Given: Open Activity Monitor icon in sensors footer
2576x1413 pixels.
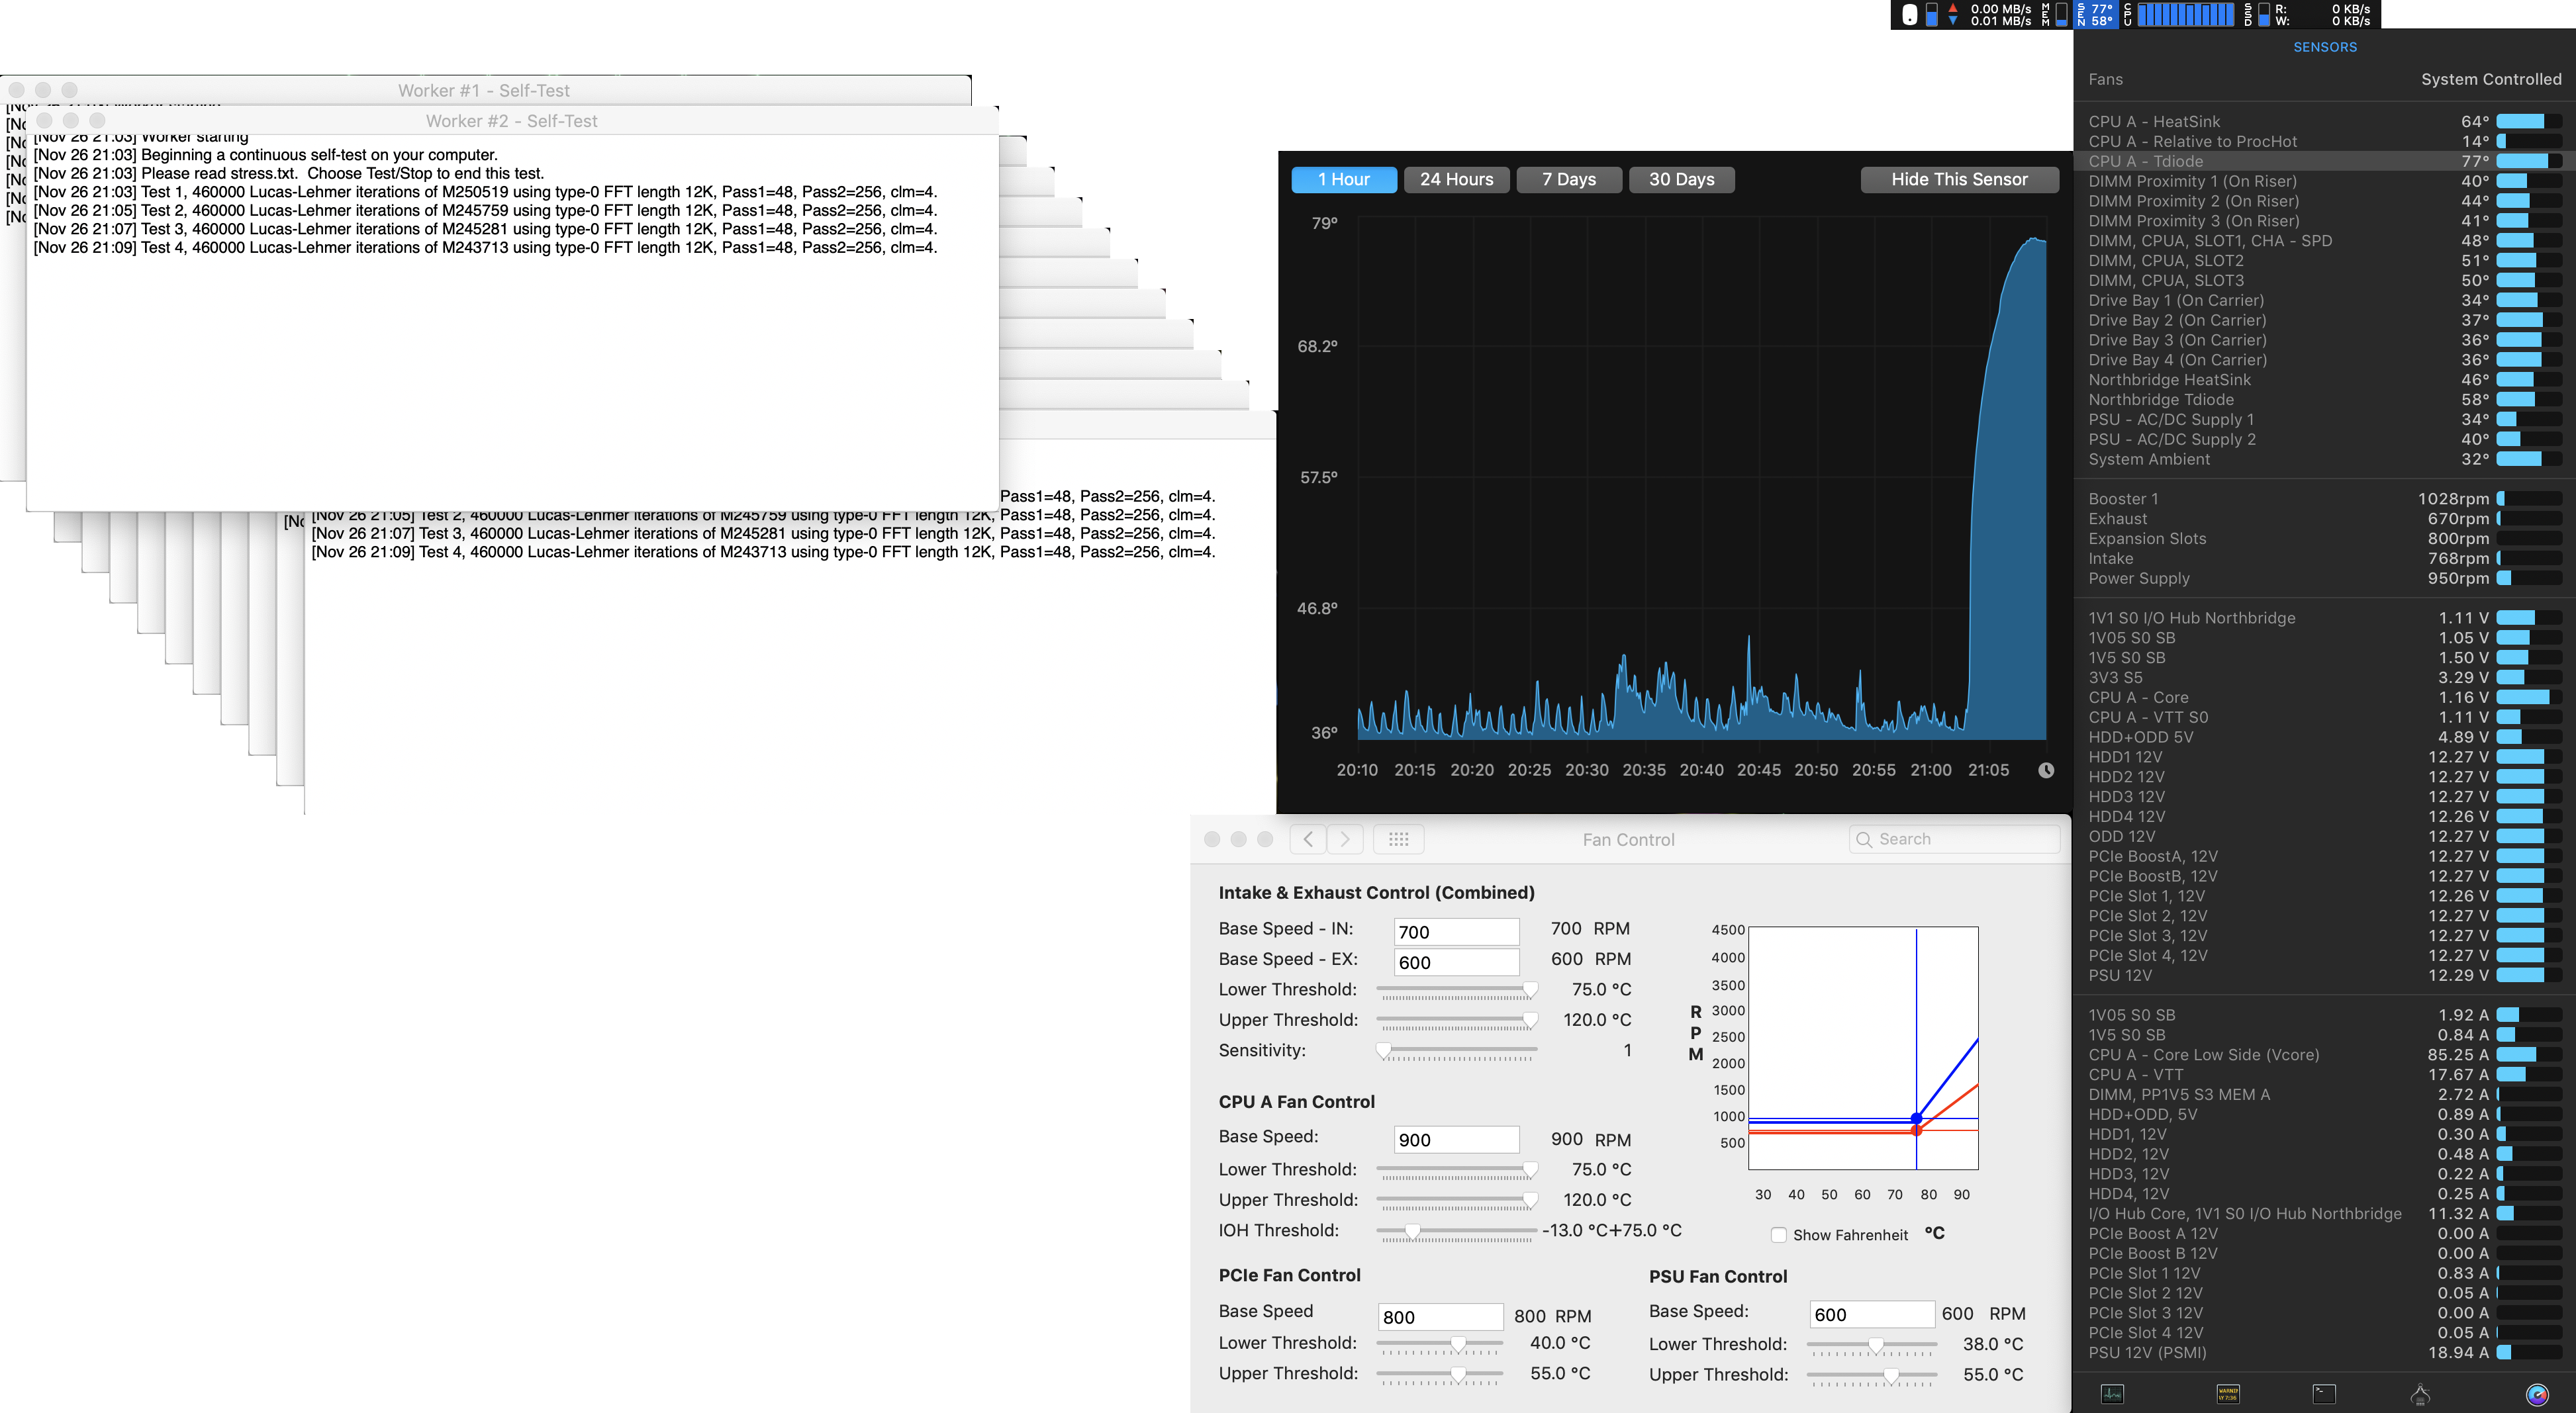Looking at the screenshot, I should [2112, 1393].
